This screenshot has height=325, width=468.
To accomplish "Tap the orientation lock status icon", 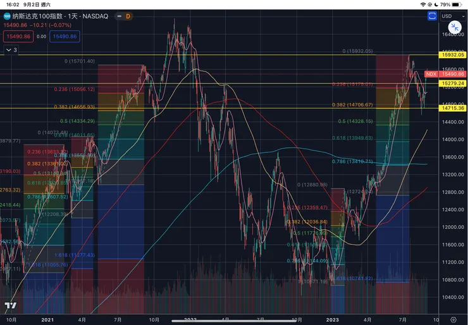I will [430, 4].
